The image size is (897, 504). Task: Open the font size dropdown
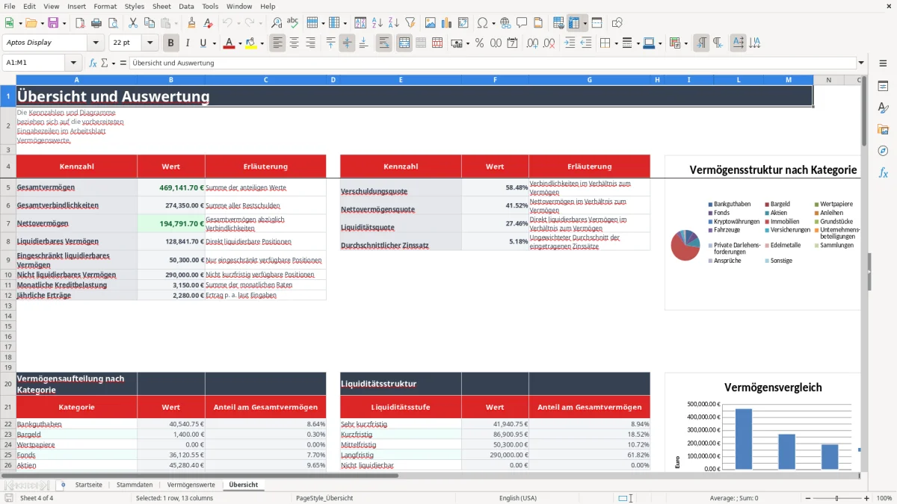pyautogui.click(x=150, y=43)
